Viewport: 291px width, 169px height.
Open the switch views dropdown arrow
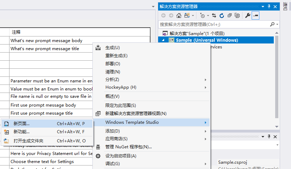point(193,16)
